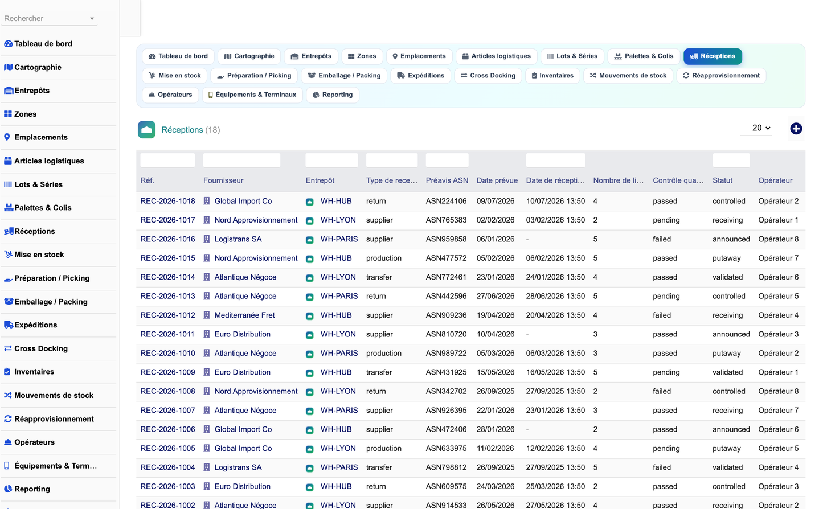Click the Cross Docking arrows icon in sidebar
The image size is (823, 509).
pyautogui.click(x=8, y=348)
